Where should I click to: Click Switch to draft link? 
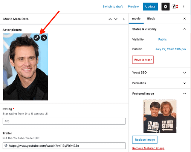click(x=113, y=6)
